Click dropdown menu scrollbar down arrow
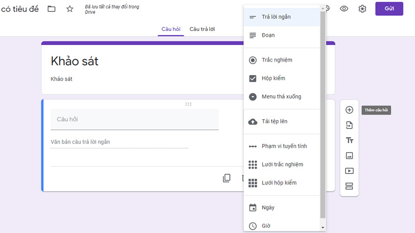 point(323,227)
